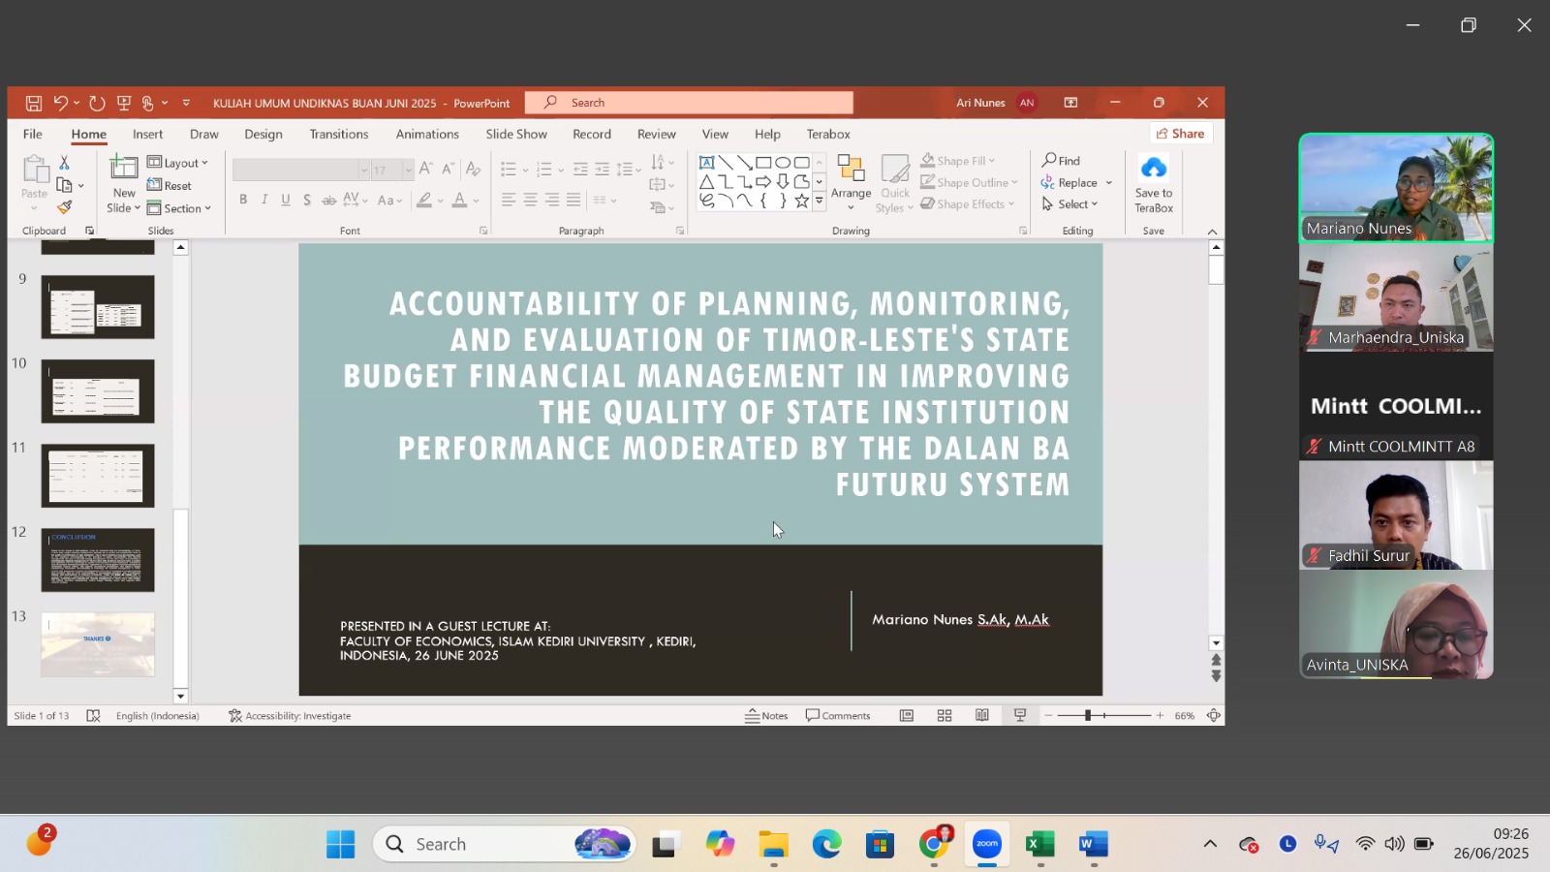Click the Save icon in title bar
Viewport: 1550px width, 872px height.
[33, 103]
